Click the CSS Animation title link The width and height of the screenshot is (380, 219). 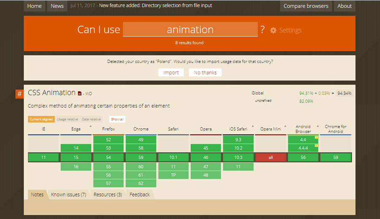(x=52, y=93)
